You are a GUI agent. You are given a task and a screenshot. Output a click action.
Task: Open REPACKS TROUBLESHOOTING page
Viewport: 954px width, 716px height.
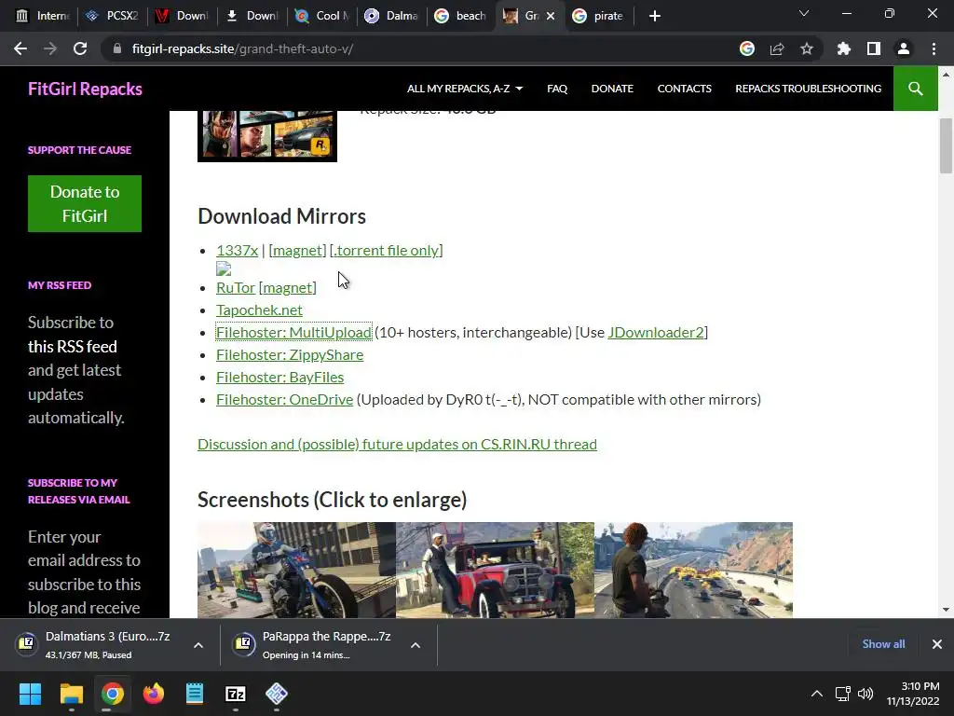[808, 89]
